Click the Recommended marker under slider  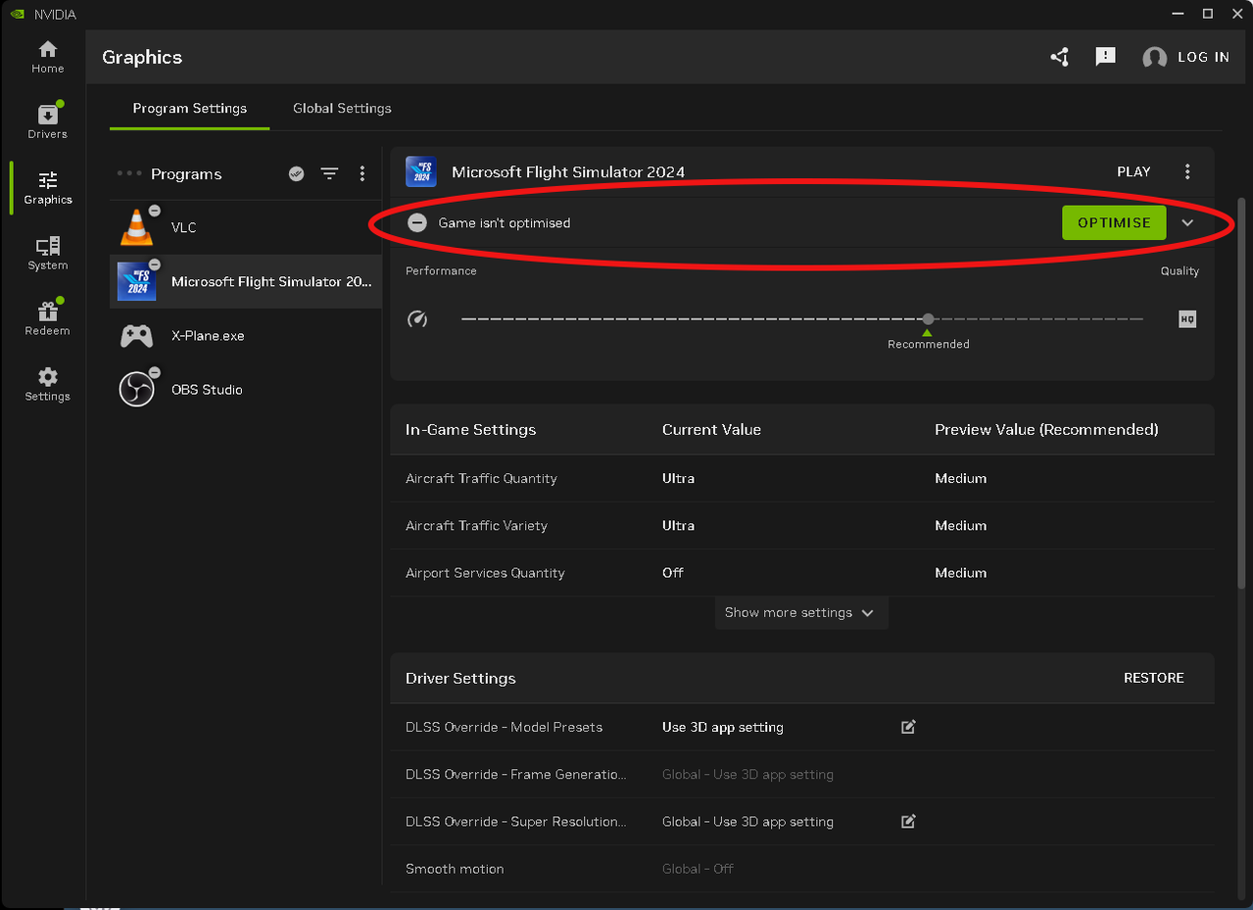(928, 339)
